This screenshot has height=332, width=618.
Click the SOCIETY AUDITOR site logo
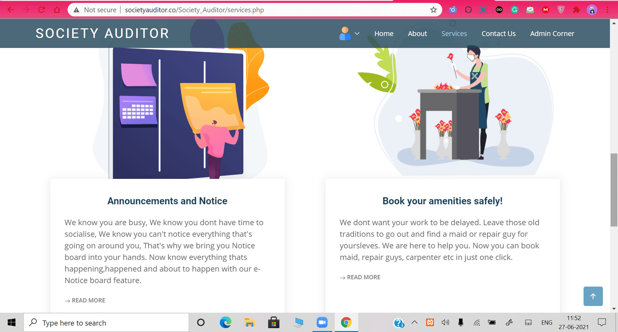tap(102, 33)
